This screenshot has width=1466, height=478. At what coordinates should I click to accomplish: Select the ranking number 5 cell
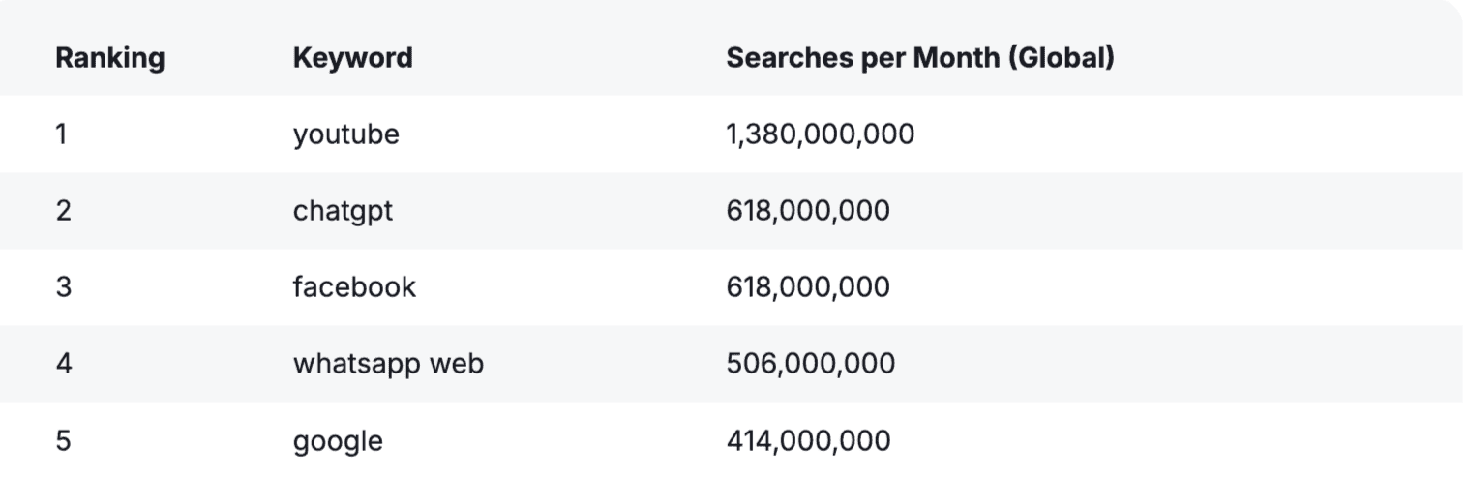[63, 441]
